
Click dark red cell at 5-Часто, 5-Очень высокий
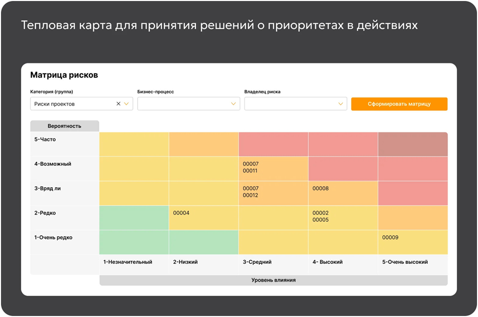[x=412, y=145]
